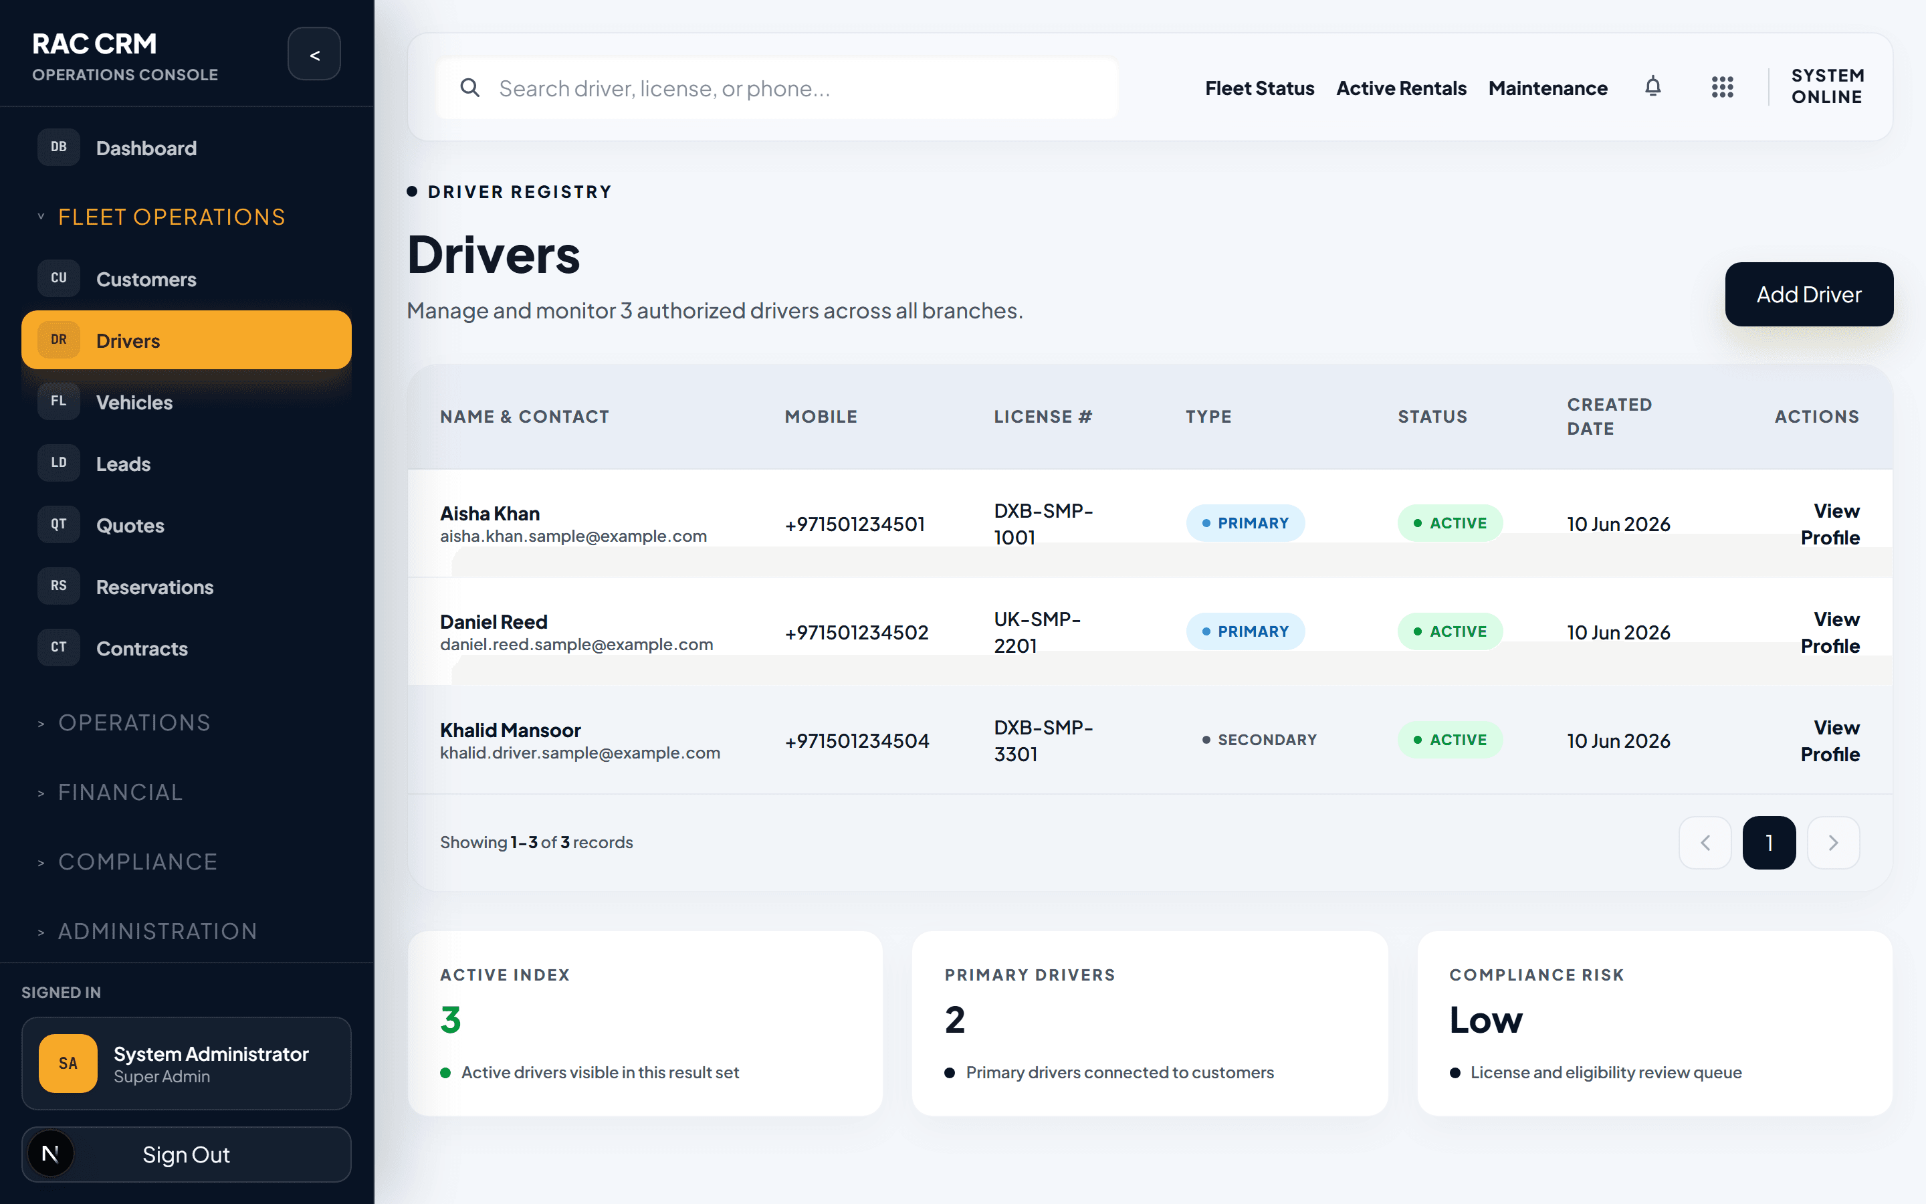Click the Secondary type badge

[x=1259, y=740]
